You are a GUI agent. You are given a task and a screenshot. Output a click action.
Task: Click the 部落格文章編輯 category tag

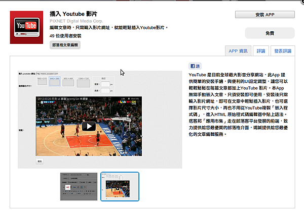tap(65, 45)
